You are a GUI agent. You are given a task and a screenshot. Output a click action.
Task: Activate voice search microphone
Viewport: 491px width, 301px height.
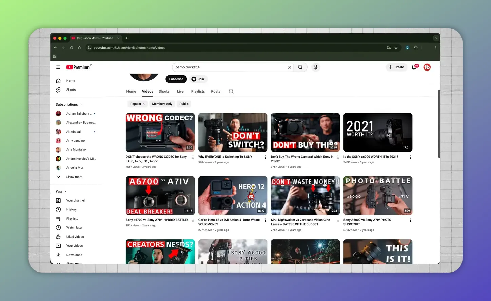click(316, 67)
